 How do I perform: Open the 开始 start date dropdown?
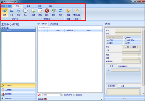pyautogui.click(x=139, y=47)
